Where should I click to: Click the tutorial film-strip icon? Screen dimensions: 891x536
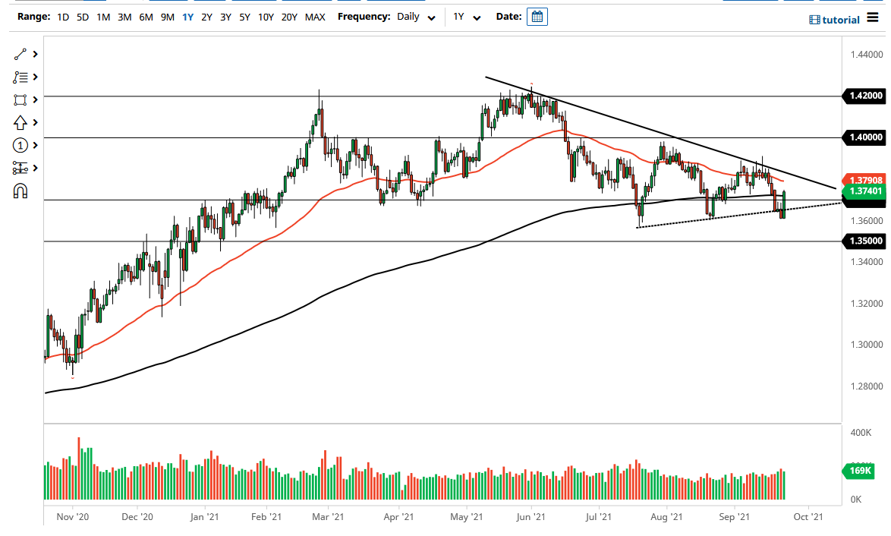click(x=816, y=19)
